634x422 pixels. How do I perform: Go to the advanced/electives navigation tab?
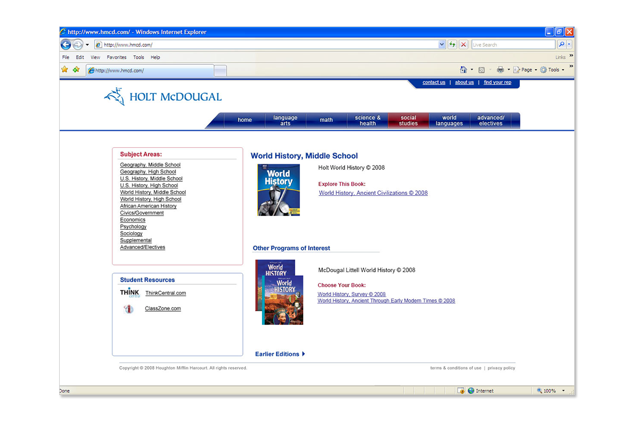coord(491,120)
